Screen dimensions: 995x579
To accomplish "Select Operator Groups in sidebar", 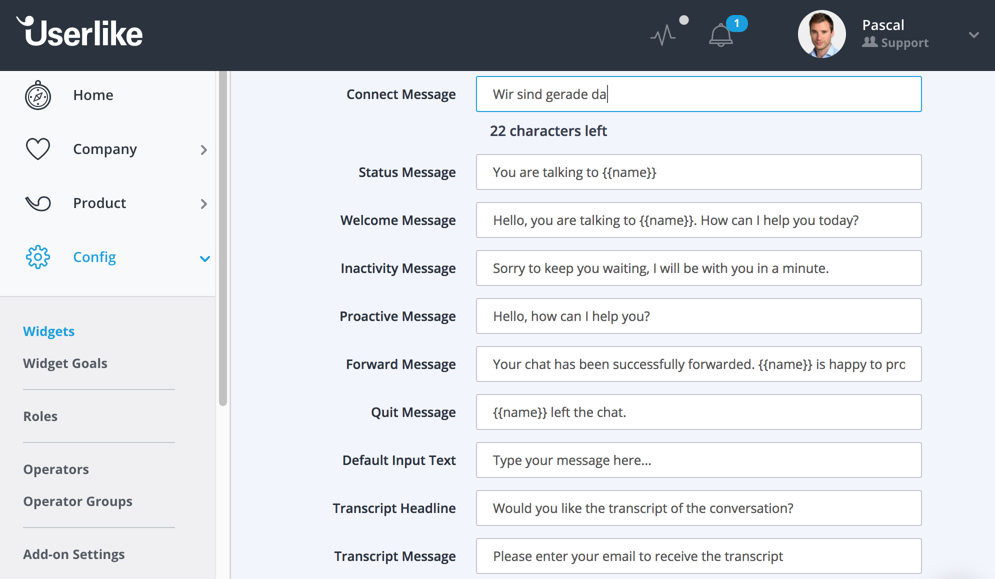I will 78,501.
